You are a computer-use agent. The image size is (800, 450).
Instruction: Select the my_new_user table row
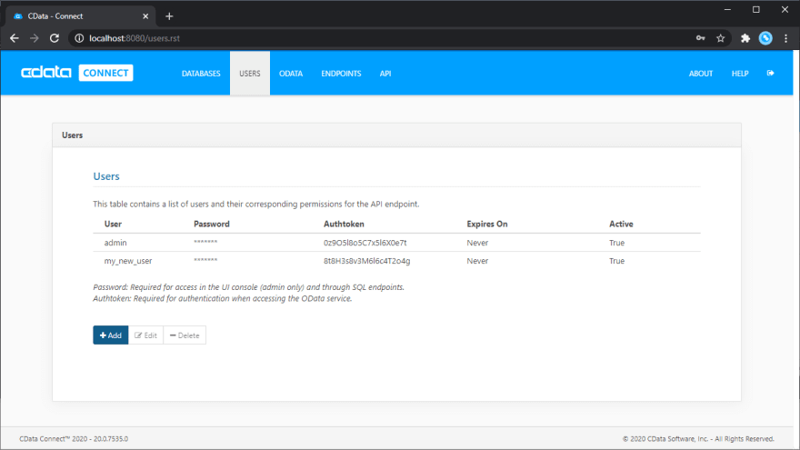point(396,261)
